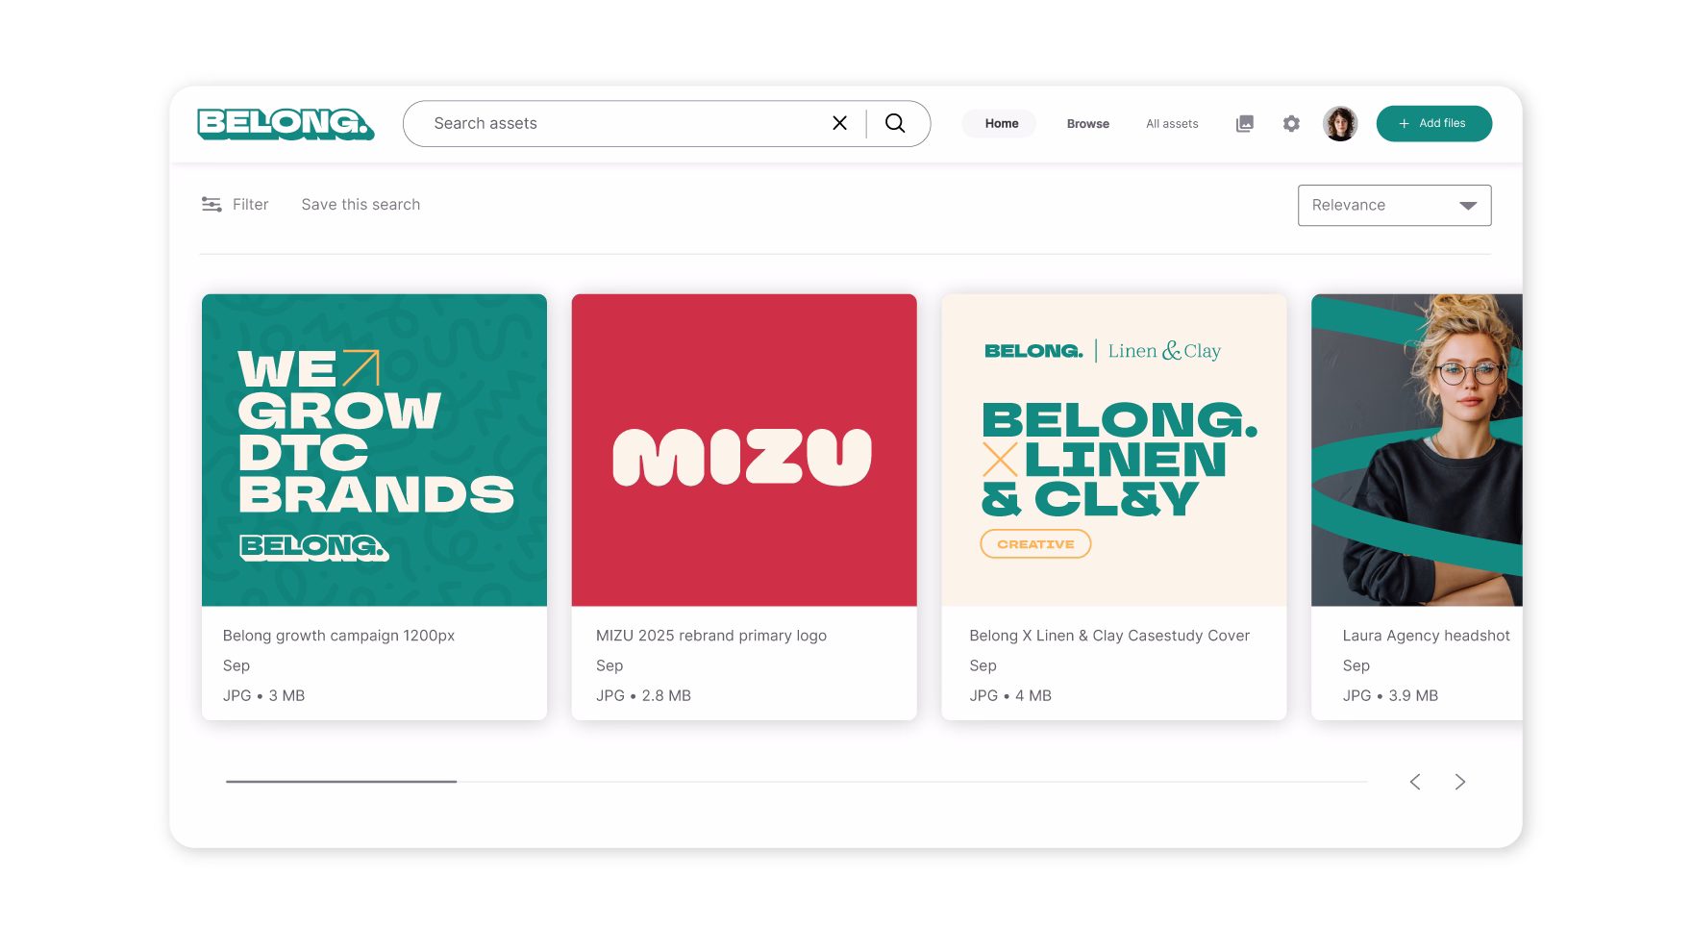Click the JPG • 3 MB file info
Screen dimensions: 1692x952
263,695
